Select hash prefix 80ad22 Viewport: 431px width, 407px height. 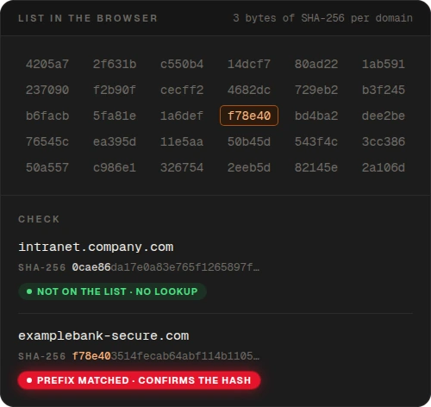click(x=316, y=64)
